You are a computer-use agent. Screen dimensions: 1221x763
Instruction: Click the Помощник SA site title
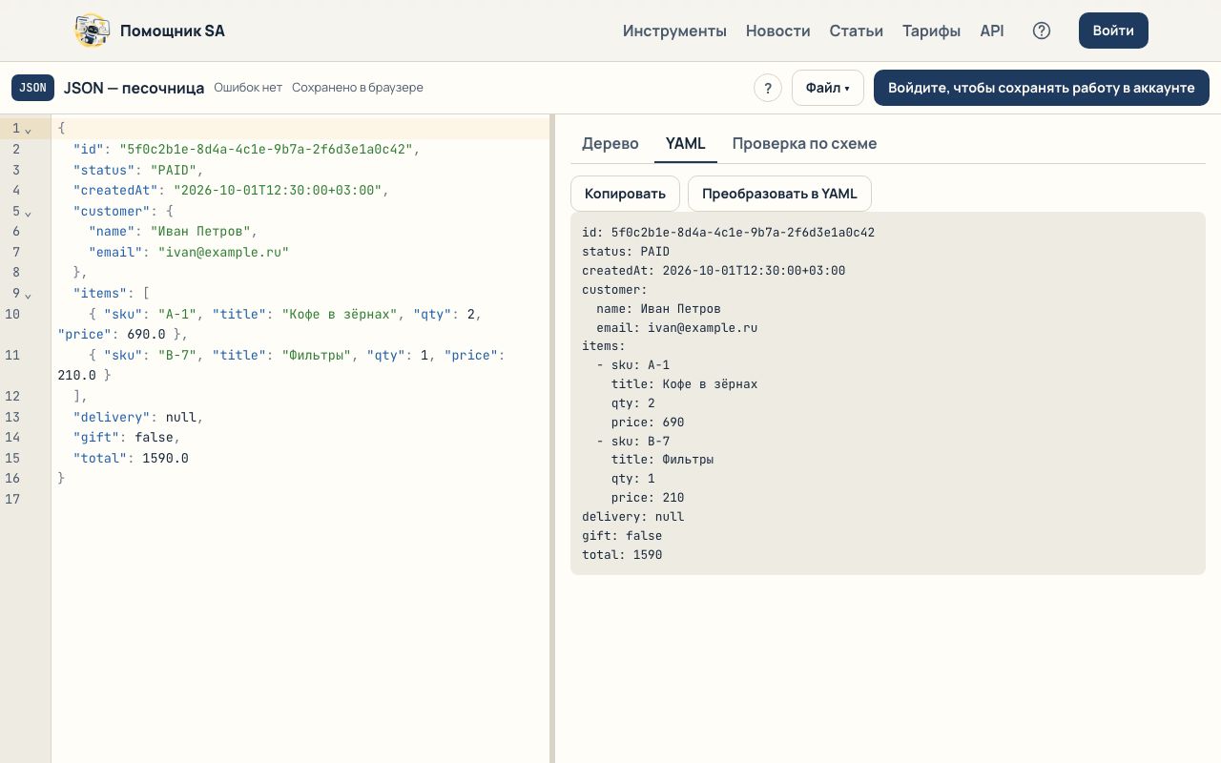tap(173, 31)
